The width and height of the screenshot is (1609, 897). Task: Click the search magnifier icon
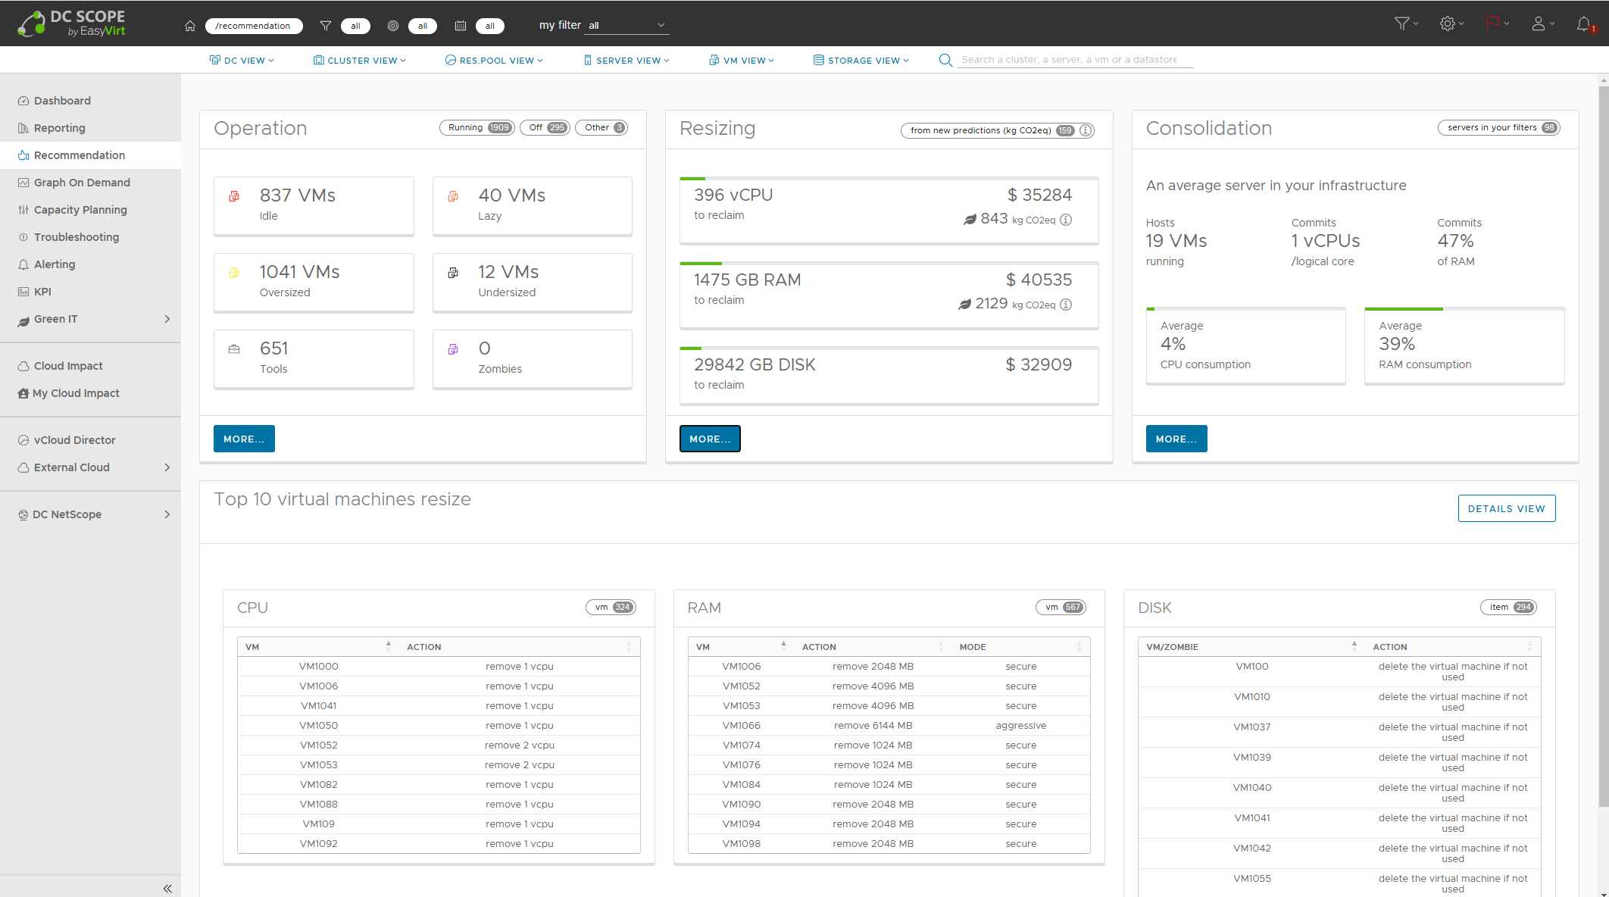coord(945,60)
